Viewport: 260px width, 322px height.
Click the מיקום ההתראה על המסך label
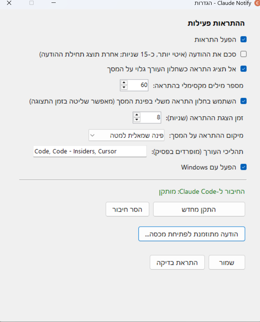pos(206,135)
